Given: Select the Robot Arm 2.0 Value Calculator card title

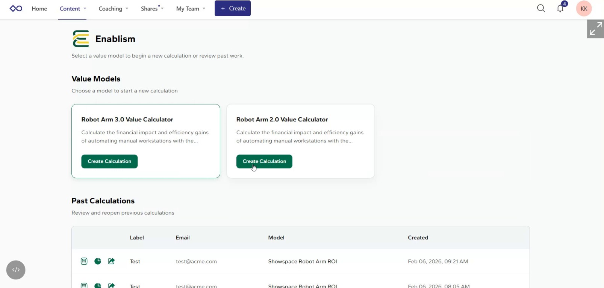Looking at the screenshot, I should pos(282,120).
